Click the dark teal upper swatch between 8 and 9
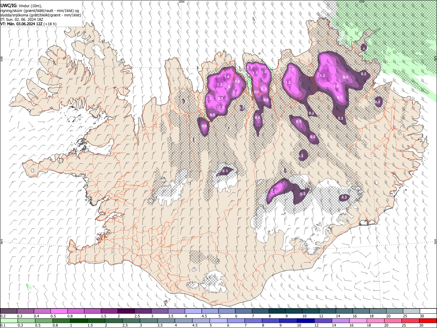The height and width of the screenshot is (328, 437). click(x=277, y=311)
